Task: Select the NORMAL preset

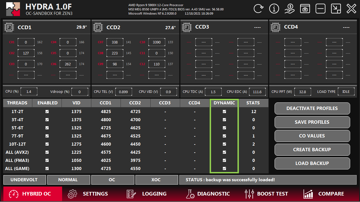Action: (68, 180)
